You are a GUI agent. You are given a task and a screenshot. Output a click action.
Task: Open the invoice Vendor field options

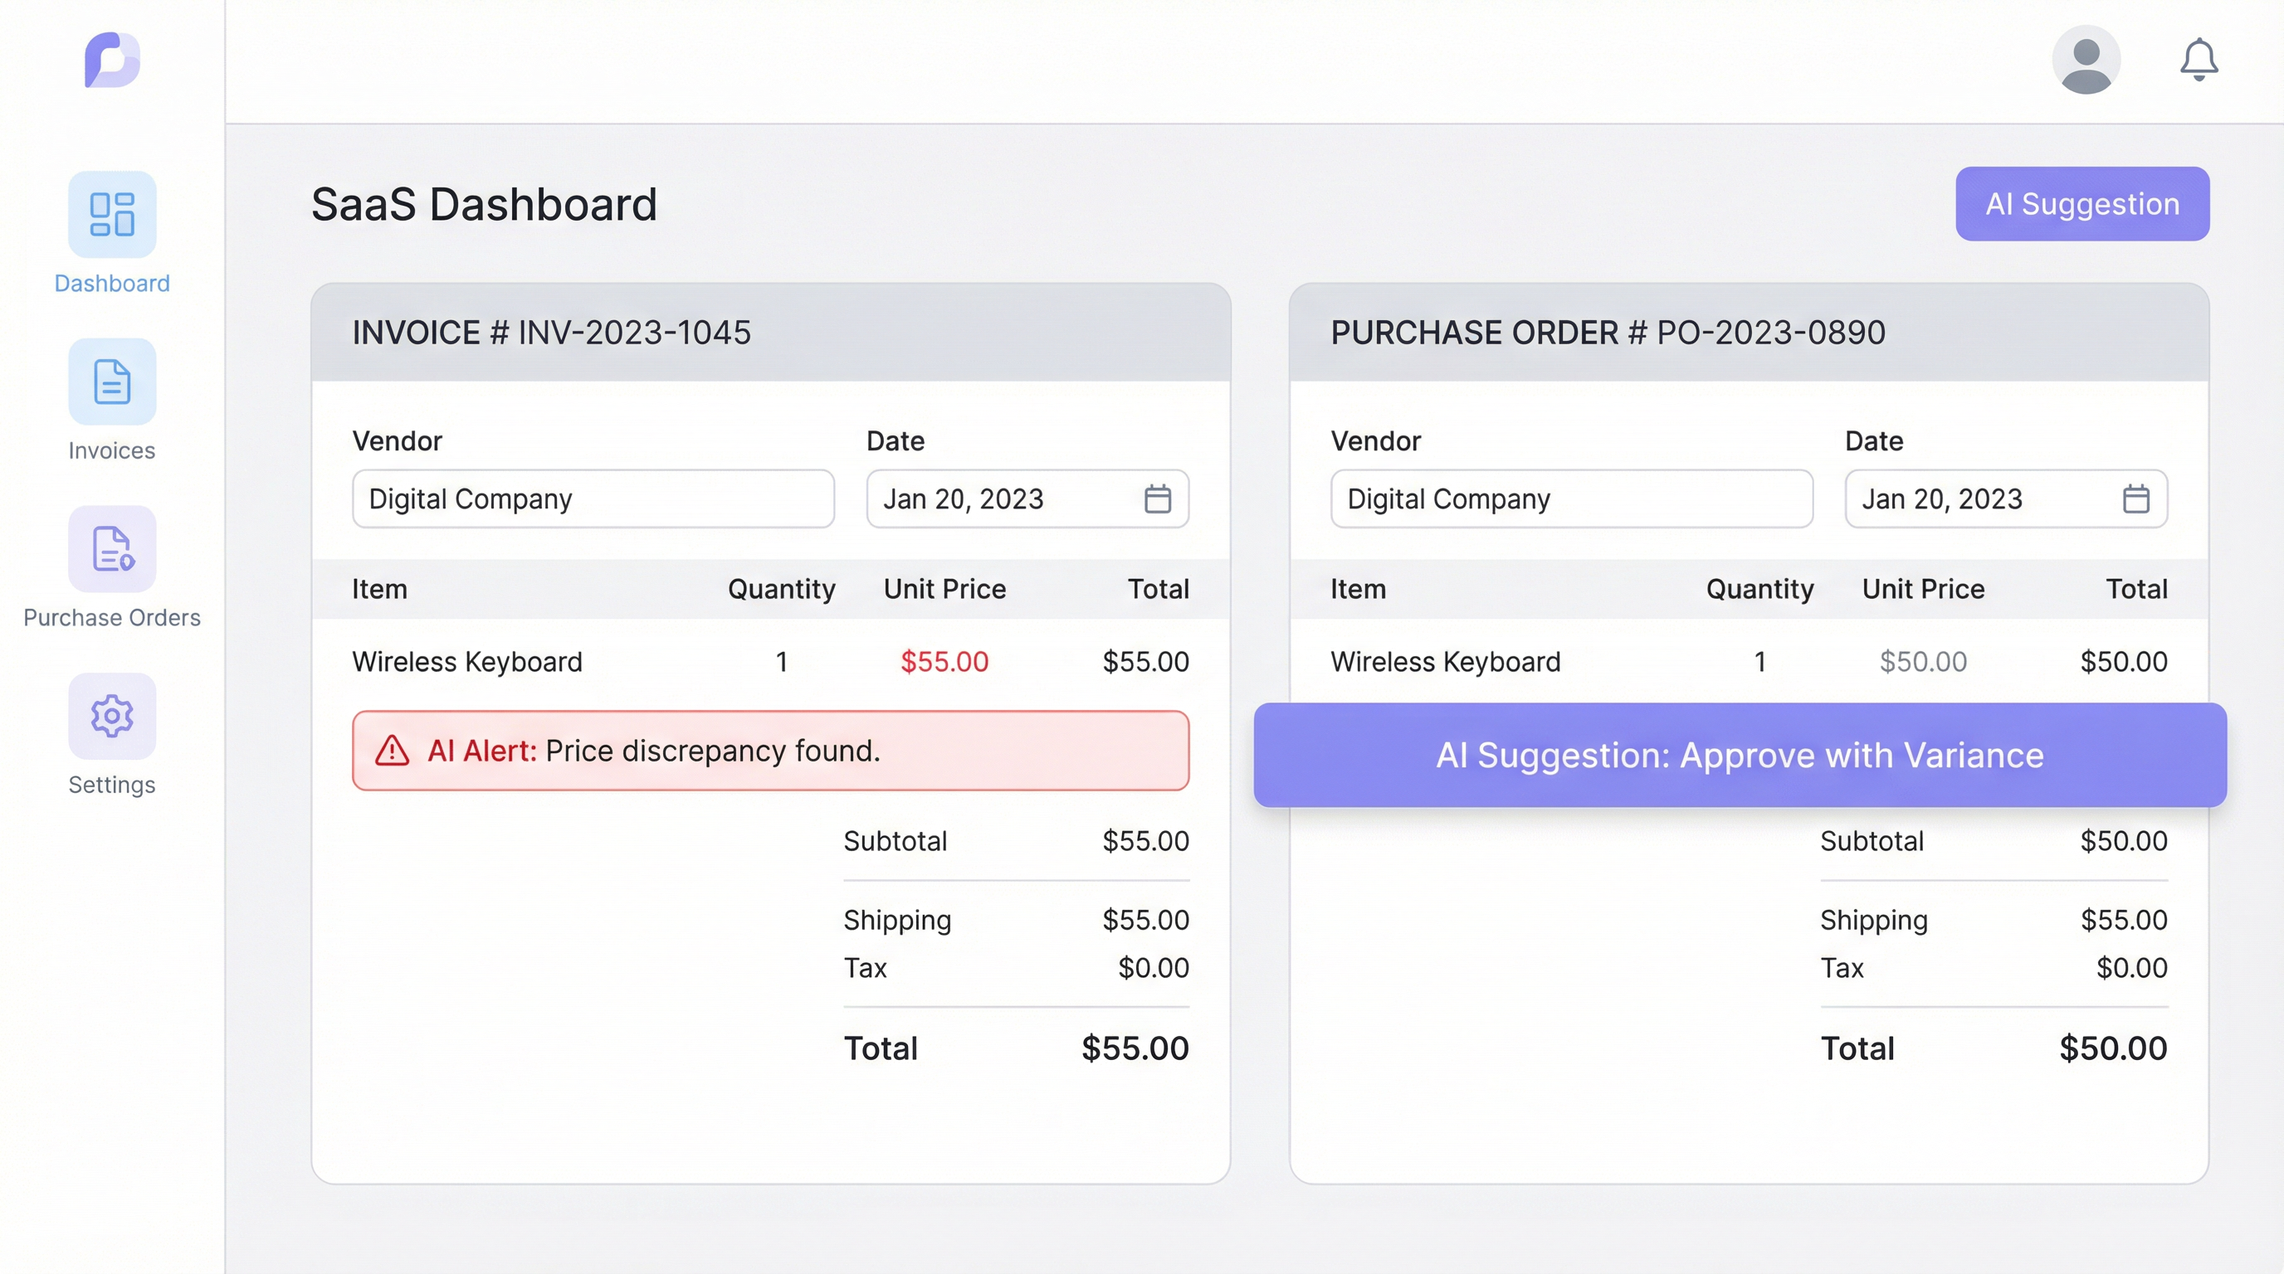pos(593,498)
